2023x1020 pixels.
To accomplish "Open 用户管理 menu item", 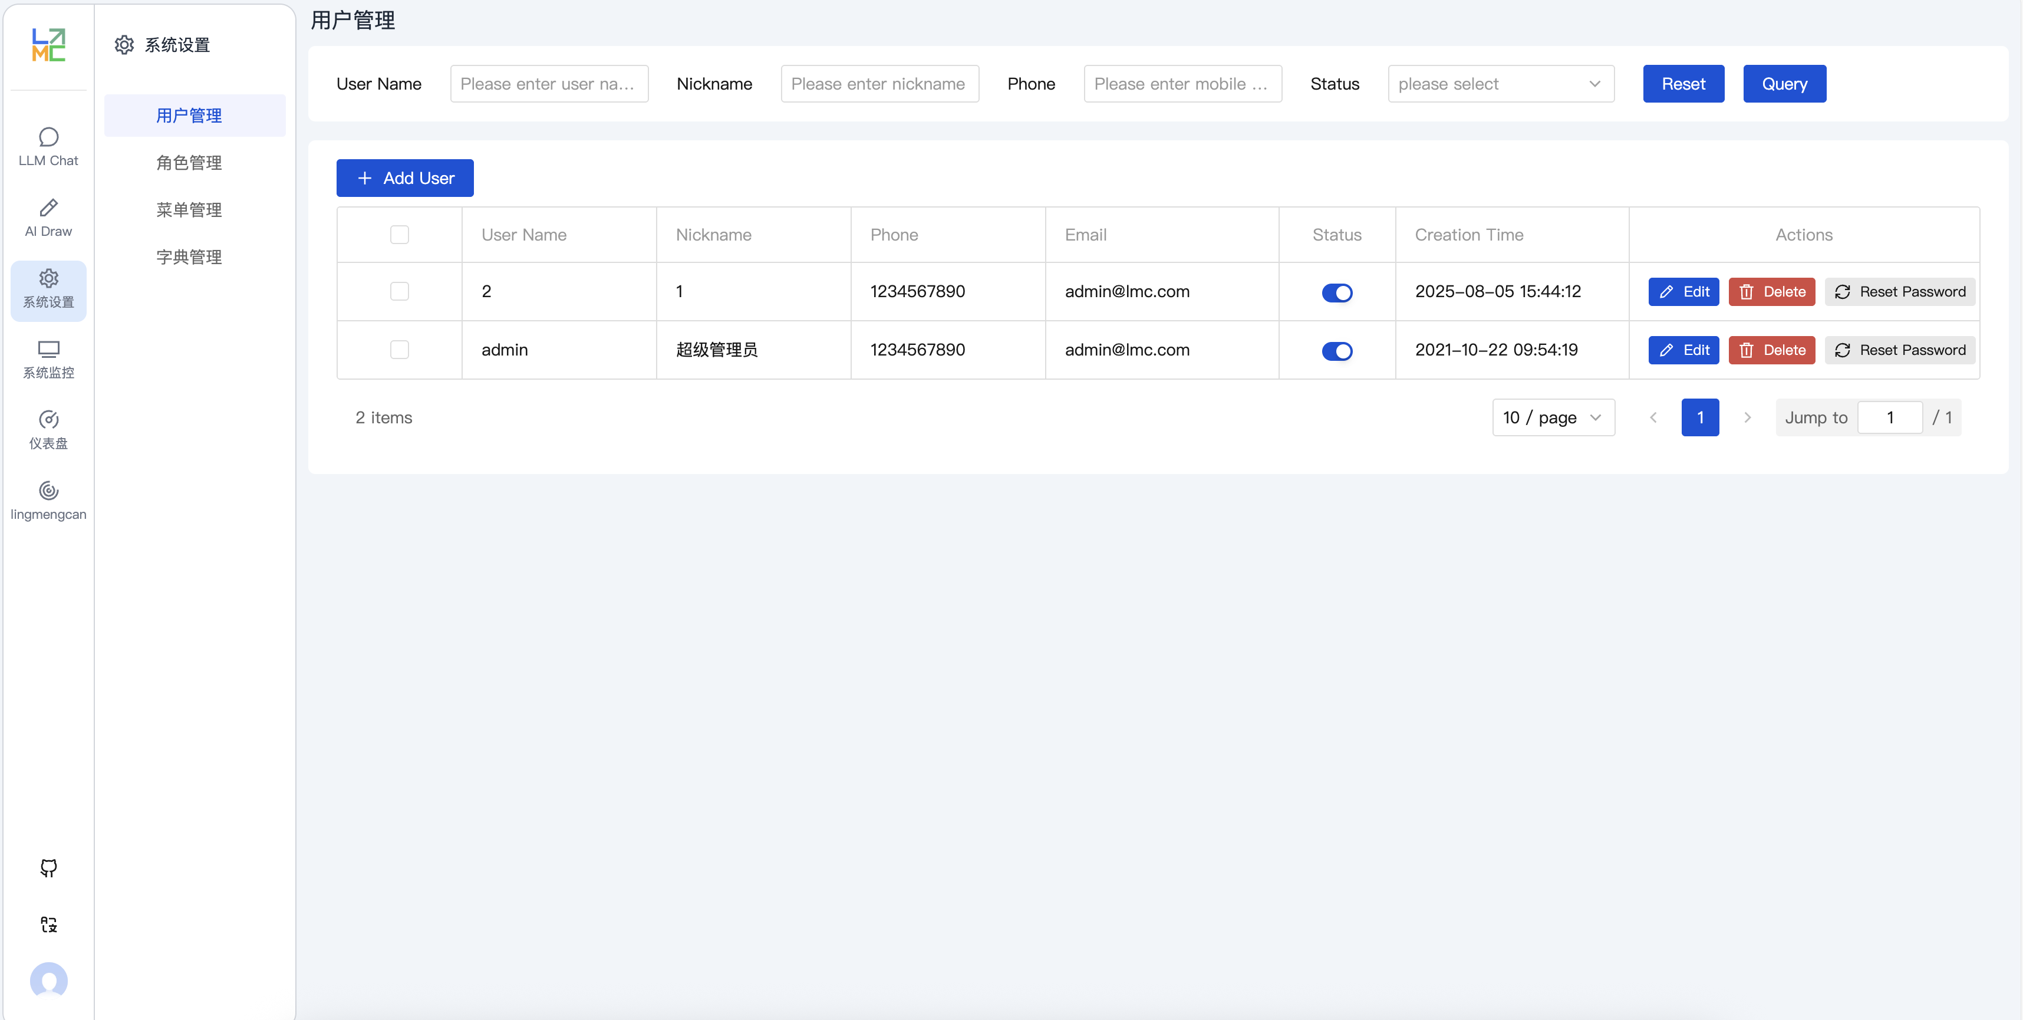I will [x=195, y=116].
